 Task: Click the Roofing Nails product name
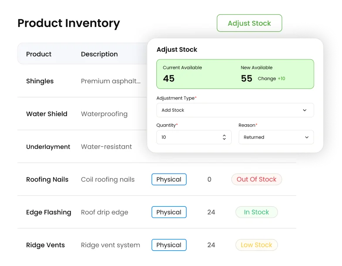[x=47, y=180]
